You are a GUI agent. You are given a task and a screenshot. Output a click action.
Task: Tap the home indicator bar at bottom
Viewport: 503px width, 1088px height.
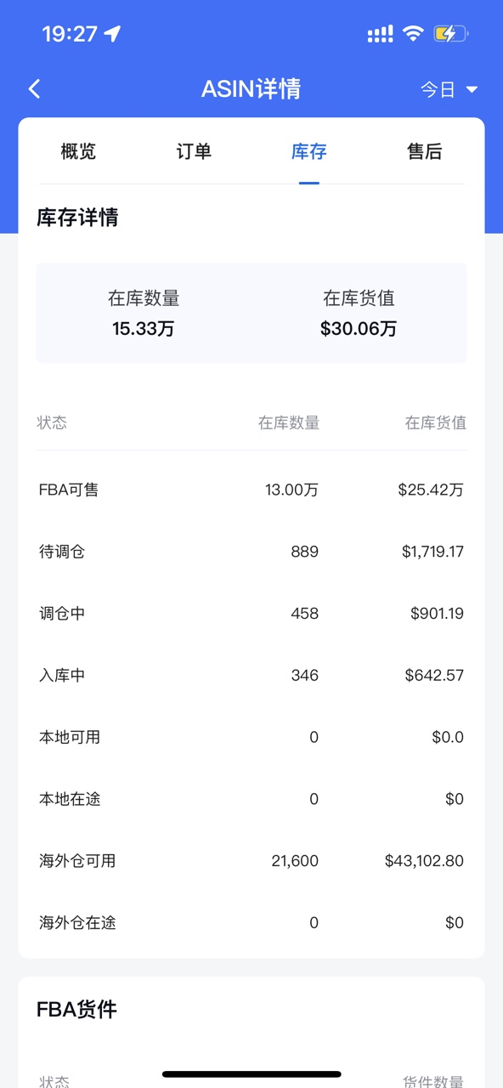coord(251,1074)
